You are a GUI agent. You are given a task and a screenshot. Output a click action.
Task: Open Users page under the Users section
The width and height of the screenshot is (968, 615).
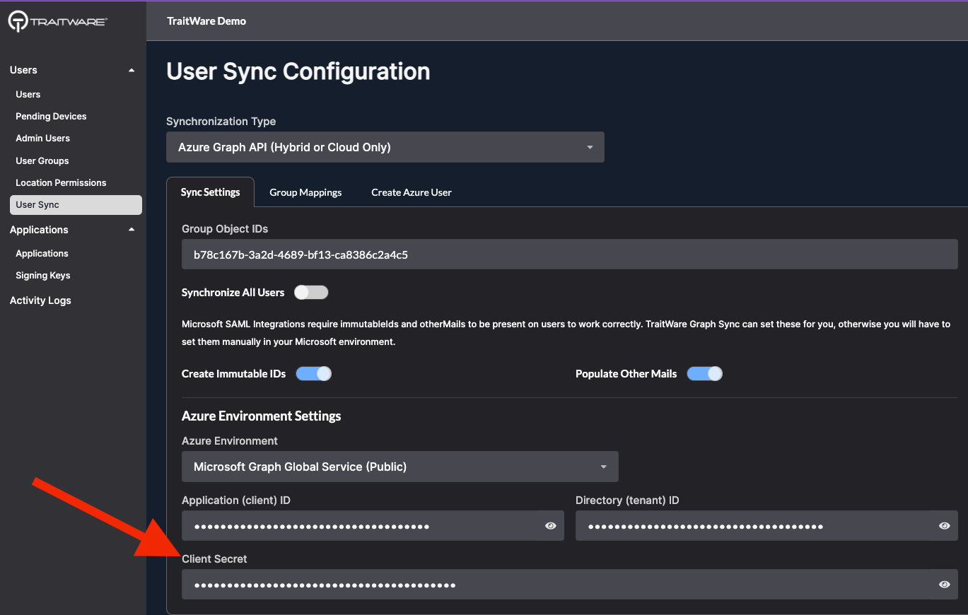coord(28,94)
